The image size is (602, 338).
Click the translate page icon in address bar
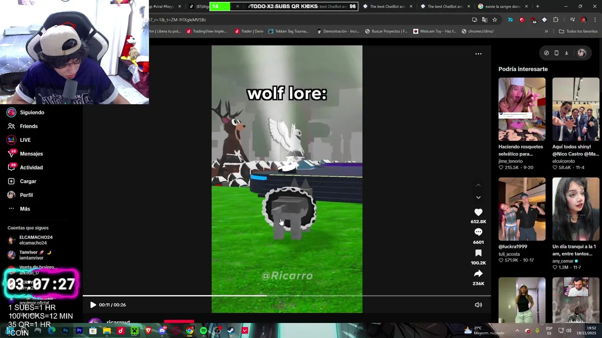coord(484,20)
